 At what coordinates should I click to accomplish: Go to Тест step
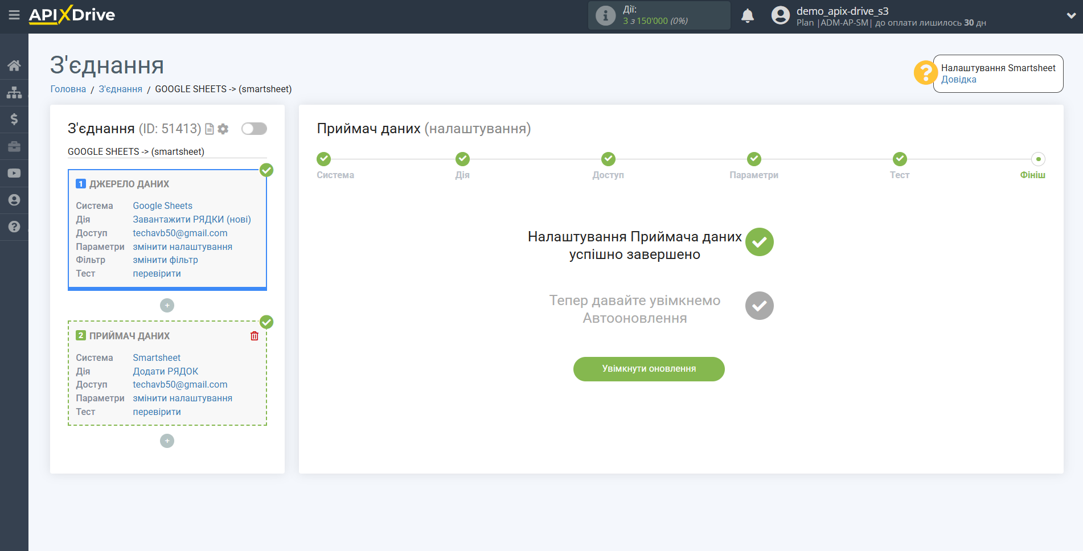(900, 159)
